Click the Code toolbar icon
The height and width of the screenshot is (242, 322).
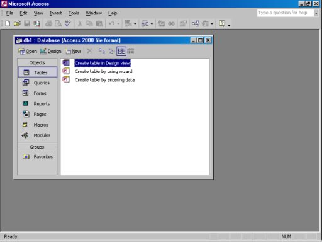tap(162, 23)
